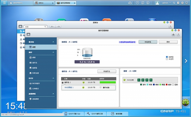This screenshot has height=117, width=191.
Task: Select the DataVol1 volume cylinder
Action: [x=87, y=52]
